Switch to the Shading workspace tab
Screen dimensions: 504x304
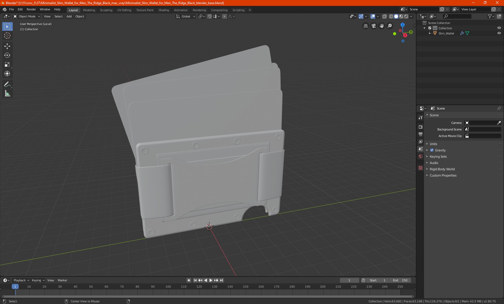(x=164, y=10)
